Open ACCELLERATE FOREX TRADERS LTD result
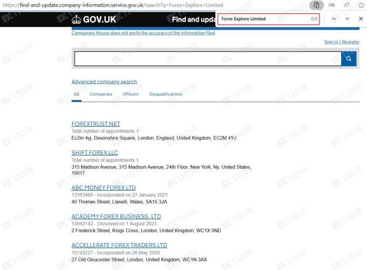 (119, 245)
